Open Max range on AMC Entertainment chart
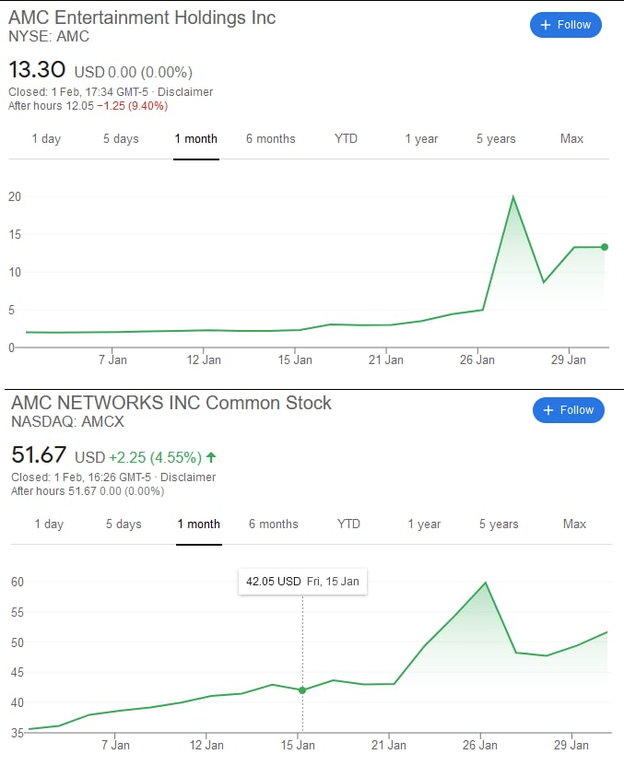The image size is (624, 766). click(571, 139)
